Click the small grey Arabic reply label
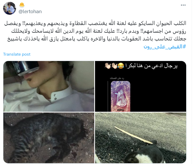Screen dimensions: 196x164 point(117,78)
